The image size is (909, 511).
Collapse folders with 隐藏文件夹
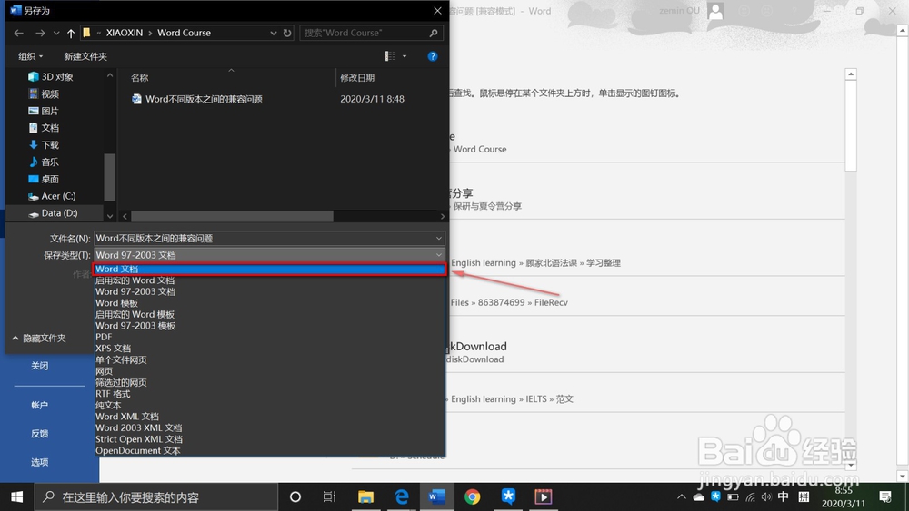pos(39,338)
